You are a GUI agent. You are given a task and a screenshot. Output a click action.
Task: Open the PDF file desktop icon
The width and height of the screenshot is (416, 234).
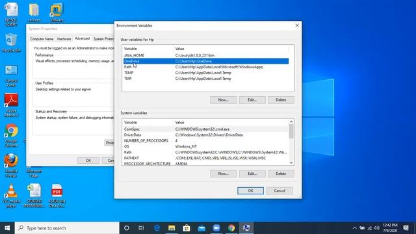(x=57, y=196)
